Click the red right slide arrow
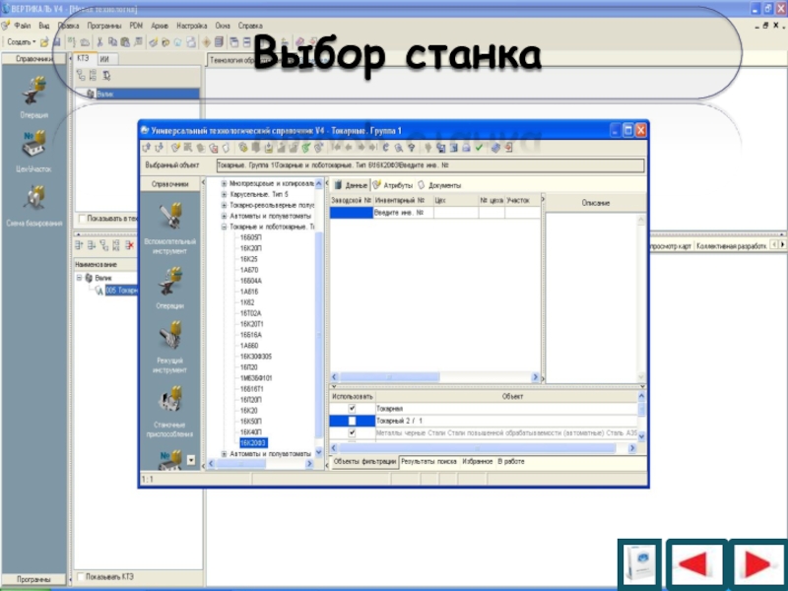Viewport: 788px width, 591px height. 757,563
